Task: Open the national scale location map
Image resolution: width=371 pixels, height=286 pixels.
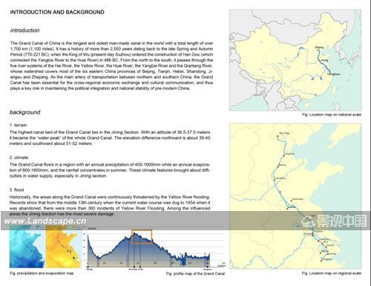Action: tap(295, 60)
